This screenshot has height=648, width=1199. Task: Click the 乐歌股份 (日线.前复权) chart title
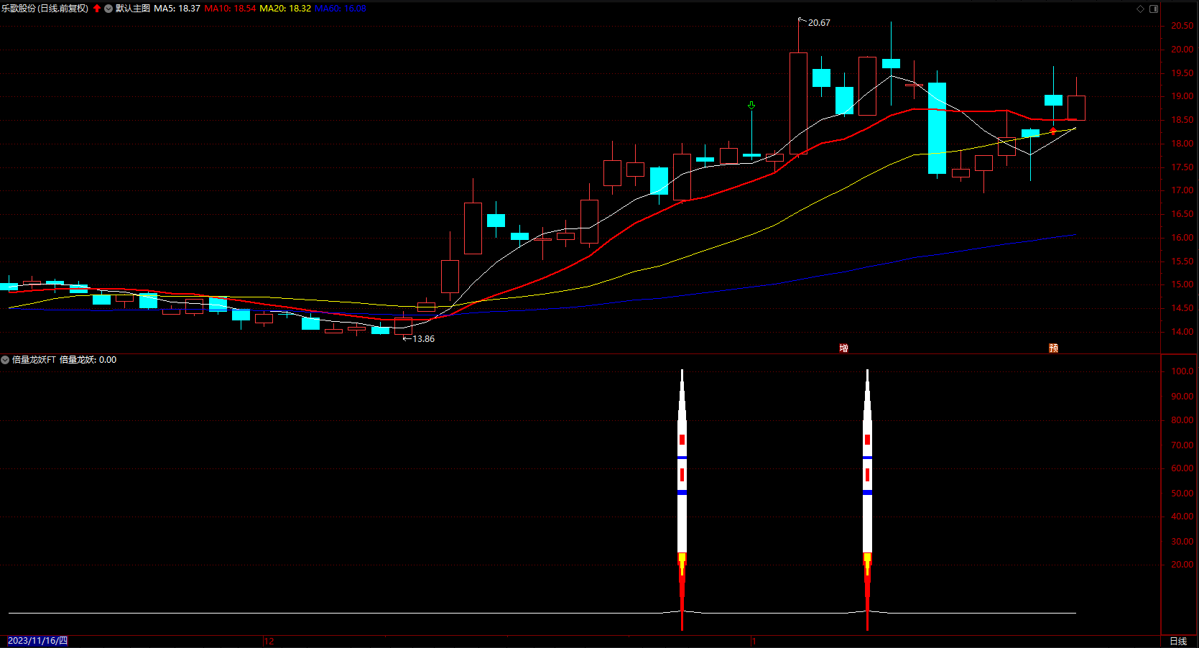click(45, 9)
